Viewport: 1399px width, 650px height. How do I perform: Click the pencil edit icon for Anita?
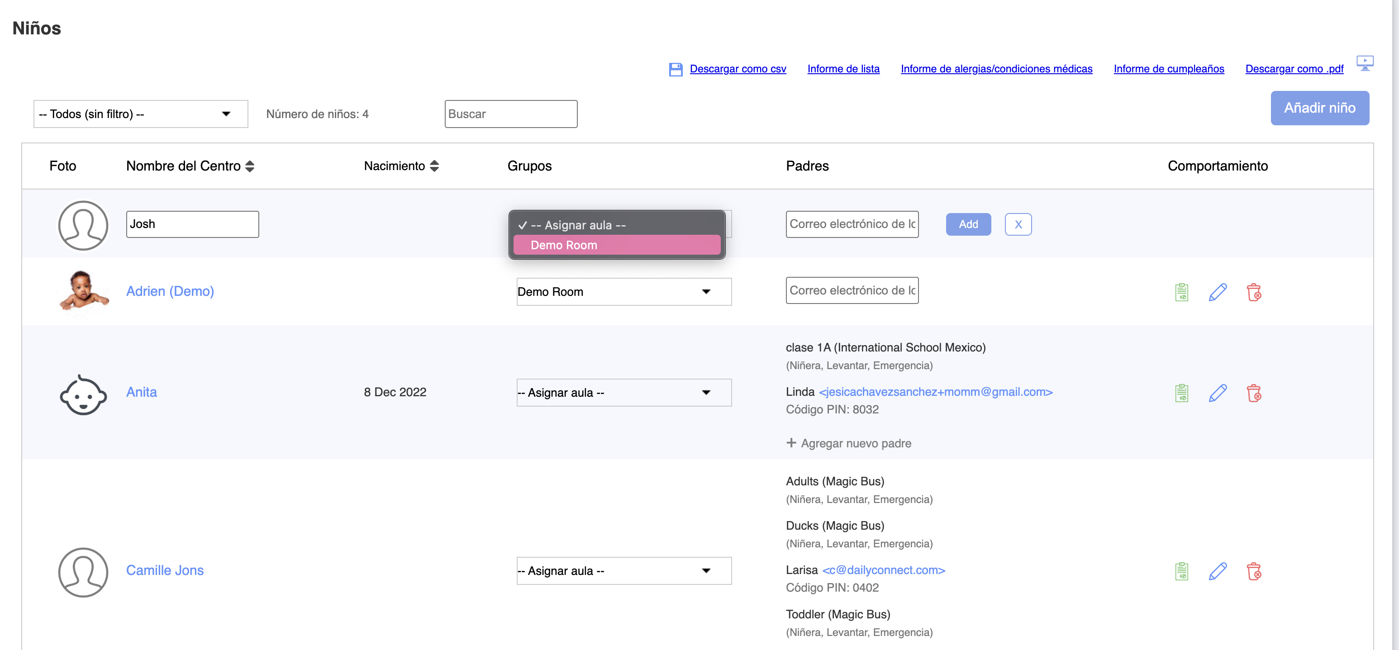point(1217,393)
